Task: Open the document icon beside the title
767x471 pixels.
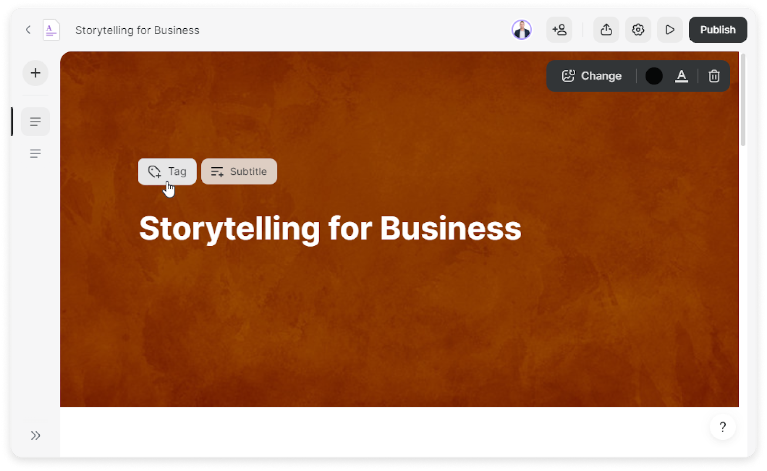Action: coord(51,30)
